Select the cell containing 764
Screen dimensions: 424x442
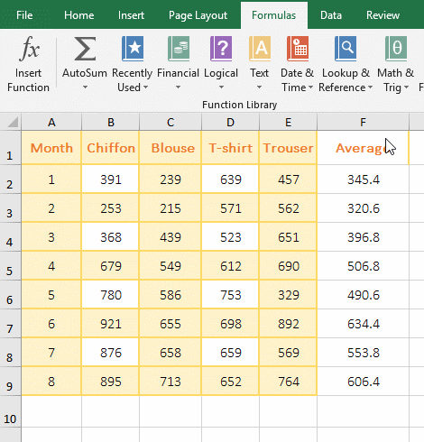click(288, 382)
